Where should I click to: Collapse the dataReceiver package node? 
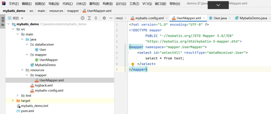27,45
